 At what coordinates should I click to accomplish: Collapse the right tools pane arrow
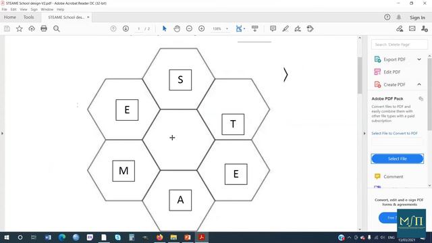364,134
